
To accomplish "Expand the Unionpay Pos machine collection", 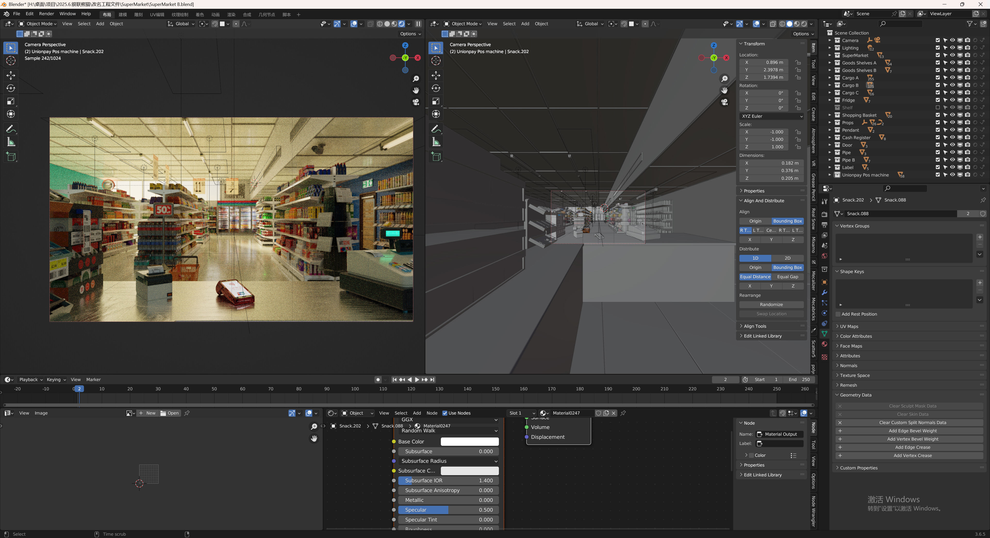I will click(830, 175).
